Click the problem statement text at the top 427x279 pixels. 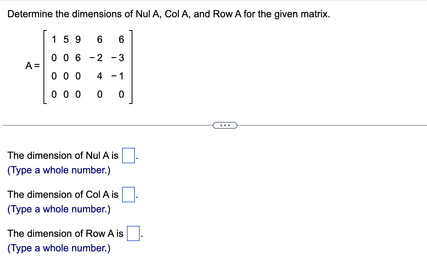pyautogui.click(x=168, y=14)
